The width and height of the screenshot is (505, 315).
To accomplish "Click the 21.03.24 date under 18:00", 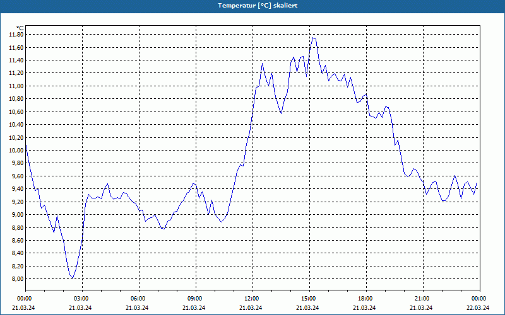I will pos(364,307).
